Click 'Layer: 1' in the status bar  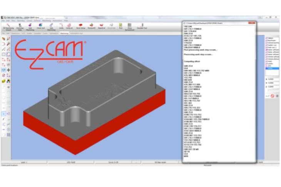[x=24, y=162]
